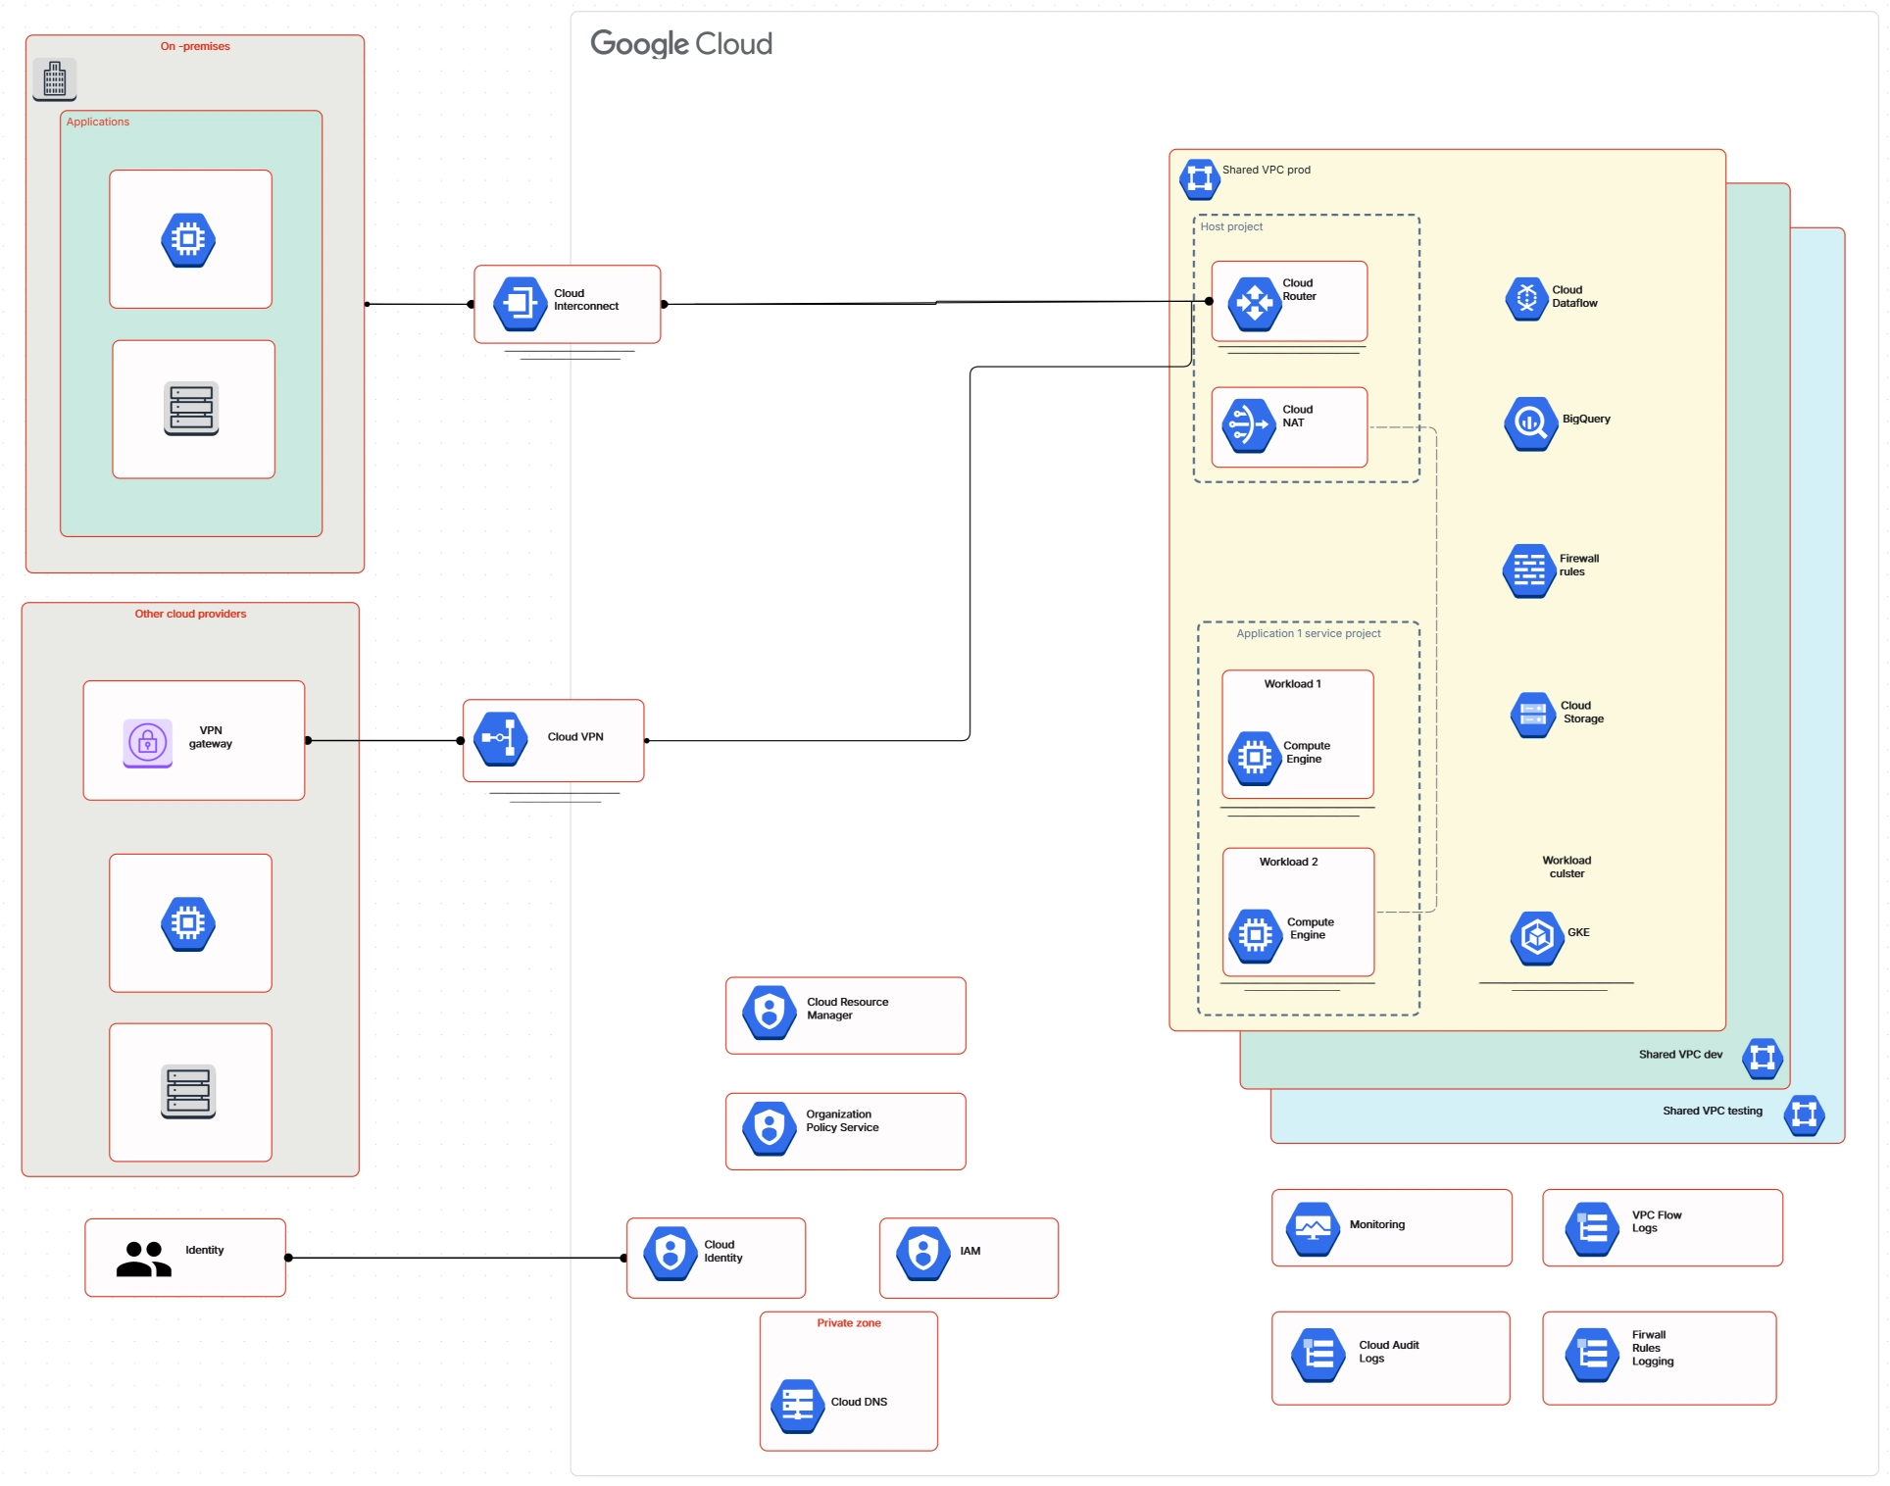This screenshot has width=1890, height=1486.
Task: Click the Shared VPC dev corner icon
Action: (x=1762, y=1059)
